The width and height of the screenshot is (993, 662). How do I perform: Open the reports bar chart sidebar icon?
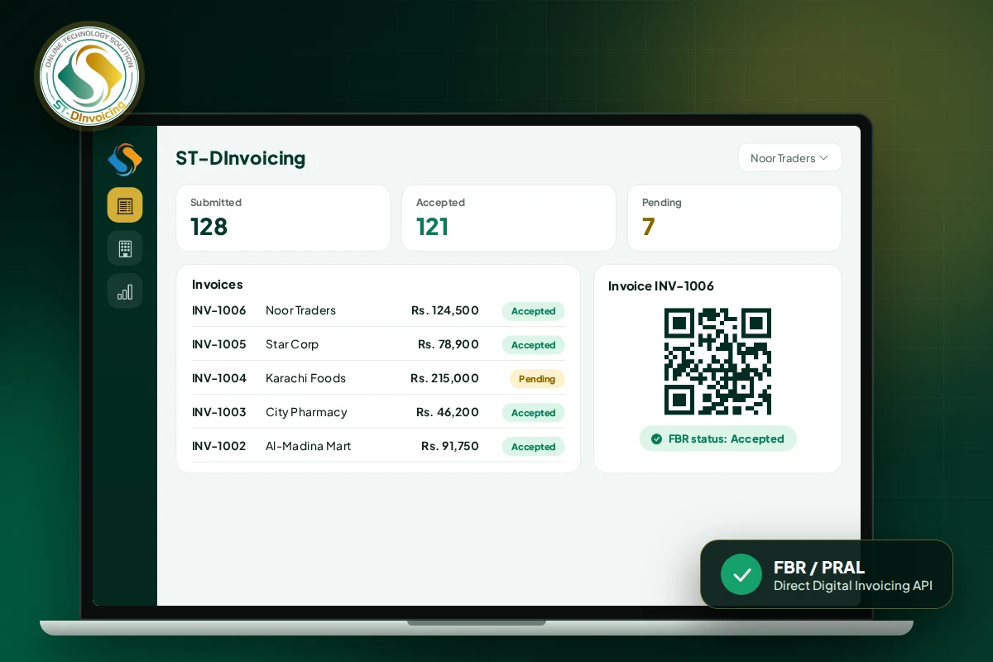click(x=125, y=291)
